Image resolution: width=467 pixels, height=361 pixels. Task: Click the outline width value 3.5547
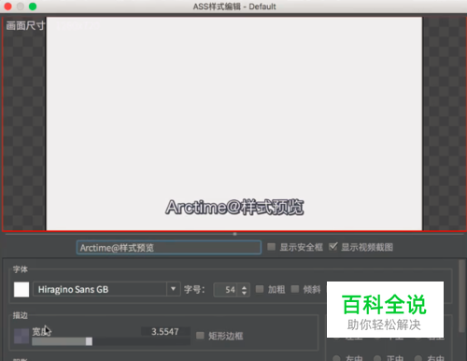[165, 331]
